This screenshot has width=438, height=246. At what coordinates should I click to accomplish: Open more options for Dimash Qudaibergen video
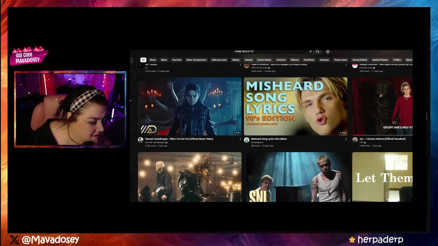pos(240,139)
